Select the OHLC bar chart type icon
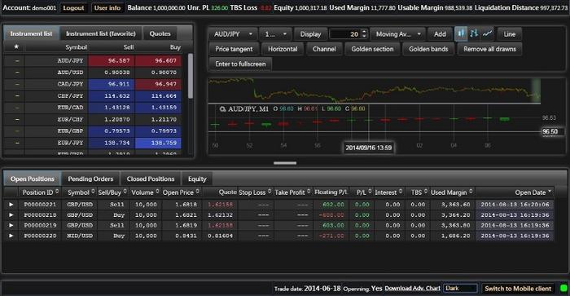Image resolution: width=570 pixels, height=296 pixels. pos(474,34)
